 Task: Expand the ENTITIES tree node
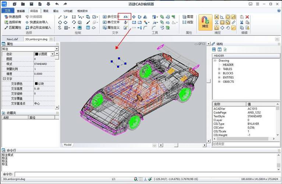pyautogui.click(x=219, y=77)
